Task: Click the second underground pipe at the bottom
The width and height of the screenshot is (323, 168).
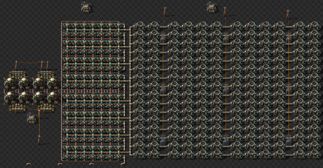Action: coord(60,164)
